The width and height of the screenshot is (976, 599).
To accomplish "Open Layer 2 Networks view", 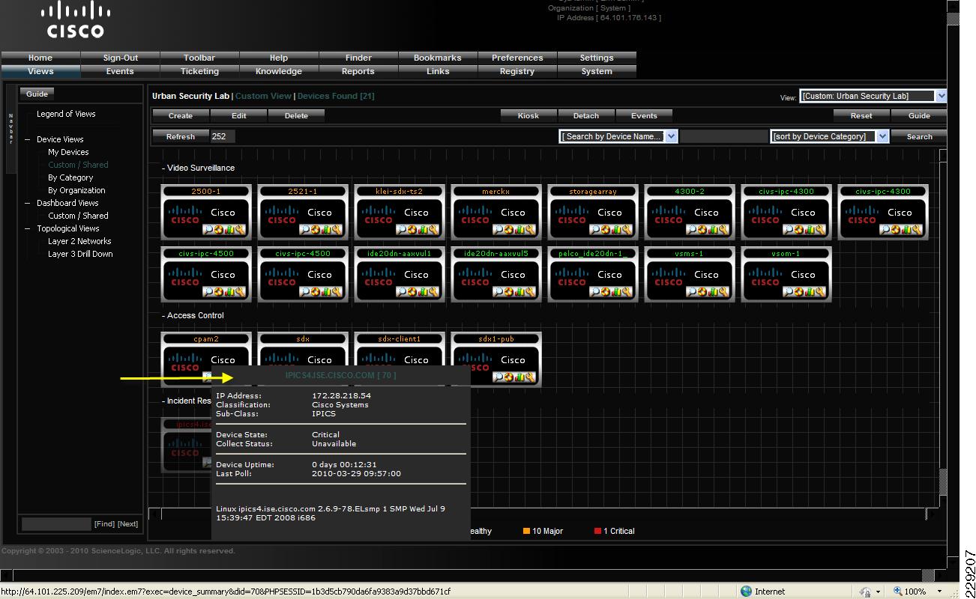I will click(79, 241).
